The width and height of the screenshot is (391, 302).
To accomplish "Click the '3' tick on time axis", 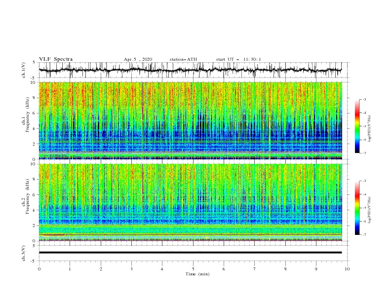I will coord(131,269).
